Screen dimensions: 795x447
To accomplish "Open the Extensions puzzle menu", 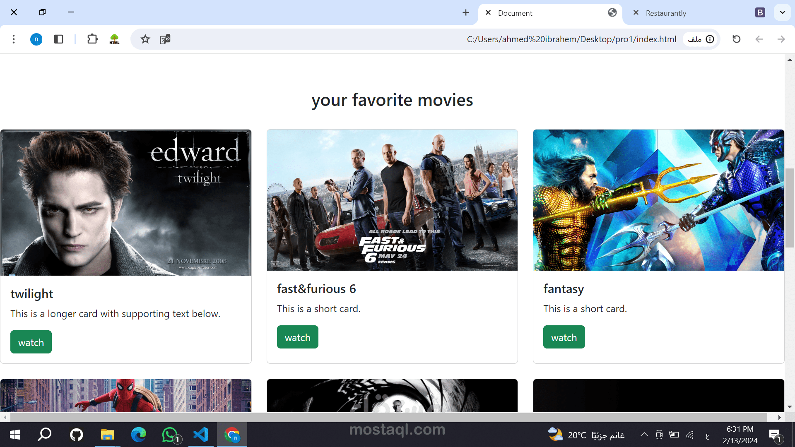I will [x=92, y=39].
